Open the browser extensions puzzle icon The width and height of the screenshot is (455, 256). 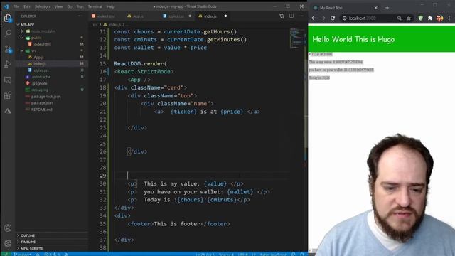pyautogui.click(x=430, y=18)
